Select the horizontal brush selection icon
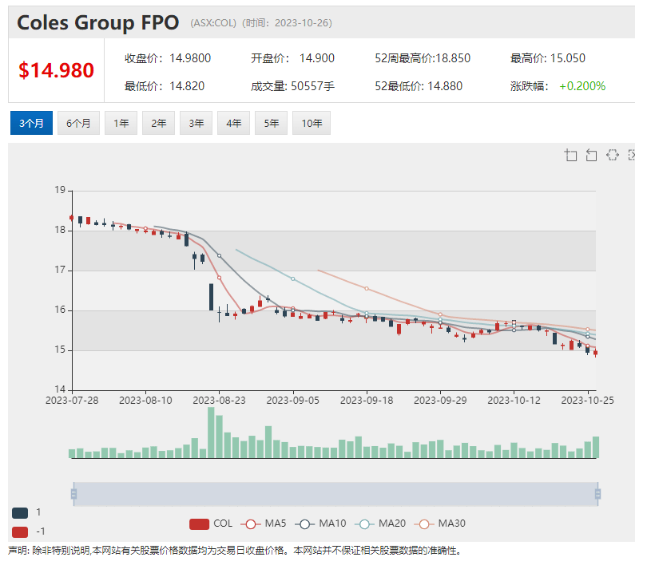The height and width of the screenshot is (565, 647). [x=612, y=155]
